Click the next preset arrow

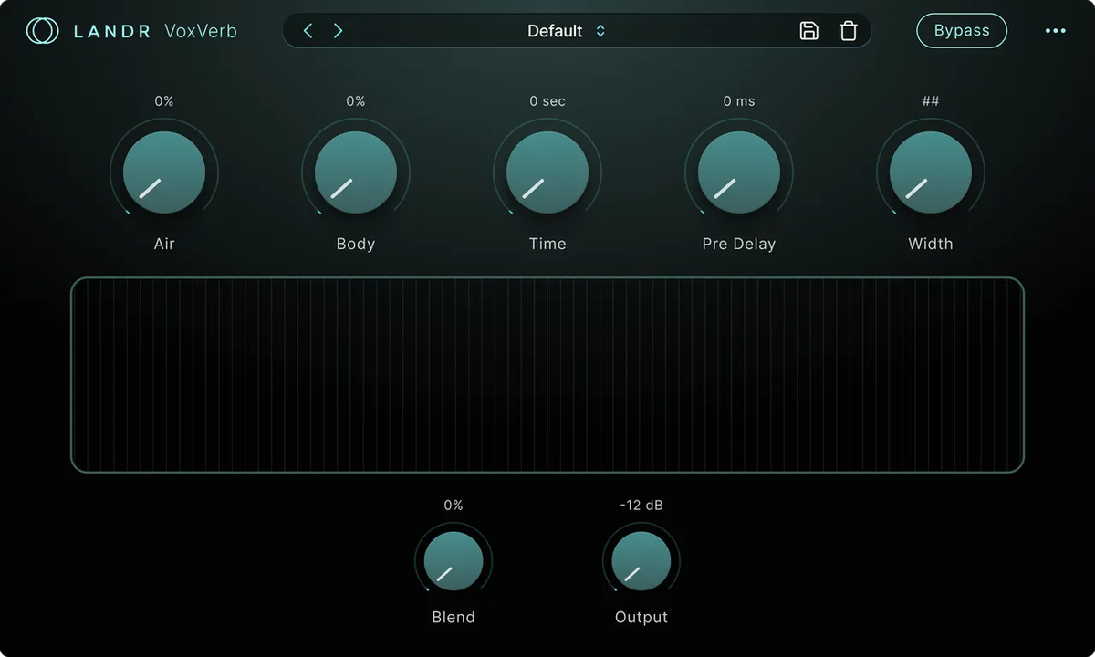pyautogui.click(x=338, y=30)
